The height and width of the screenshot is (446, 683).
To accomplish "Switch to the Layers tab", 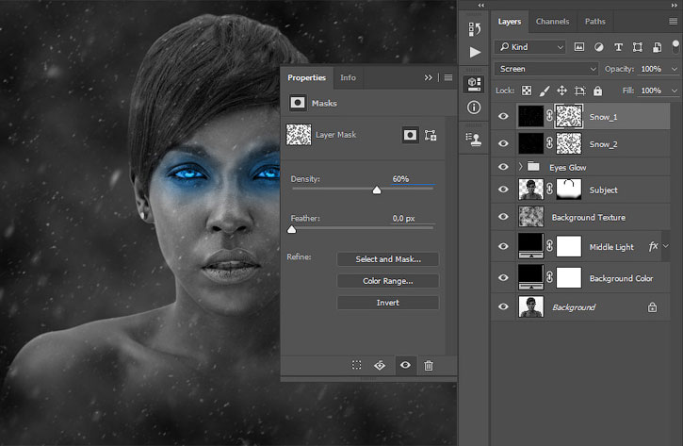I will coord(510,22).
